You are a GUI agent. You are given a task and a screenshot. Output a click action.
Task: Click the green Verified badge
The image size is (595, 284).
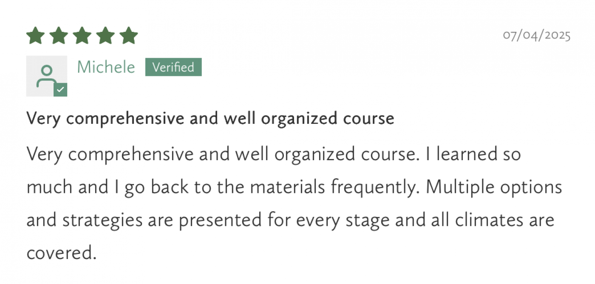pyautogui.click(x=173, y=67)
